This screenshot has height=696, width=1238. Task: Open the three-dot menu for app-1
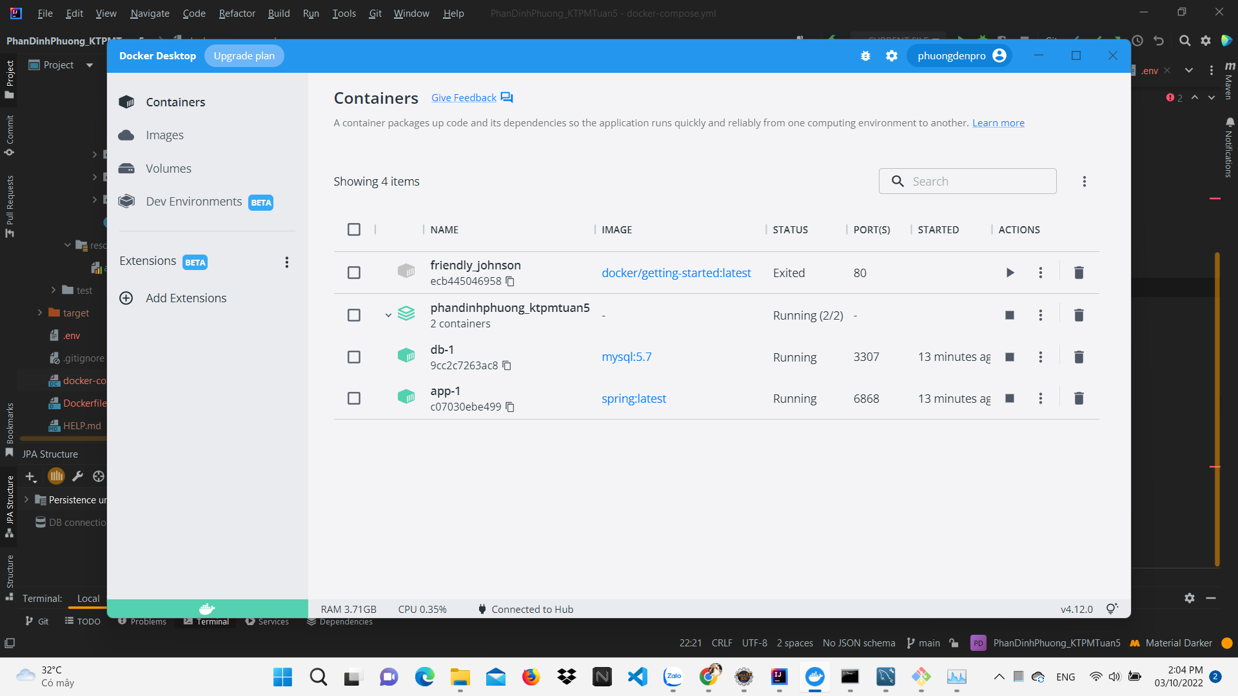tap(1040, 398)
